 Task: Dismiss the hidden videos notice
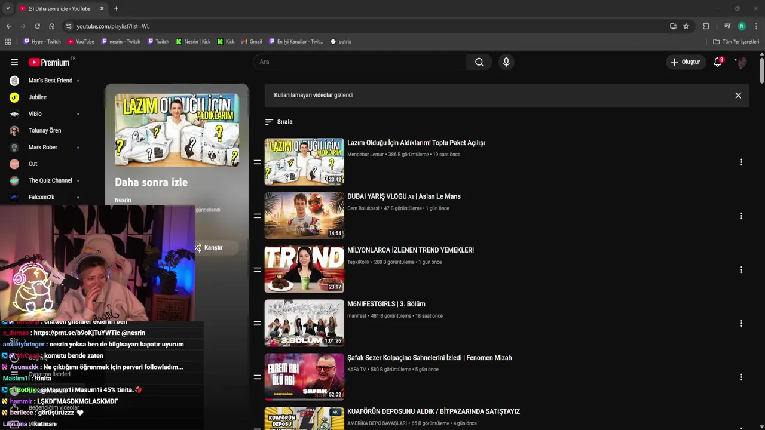click(x=738, y=96)
